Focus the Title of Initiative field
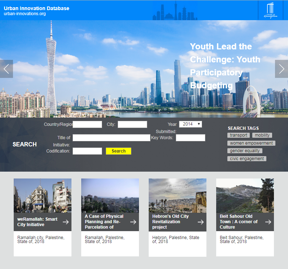 coord(111,138)
